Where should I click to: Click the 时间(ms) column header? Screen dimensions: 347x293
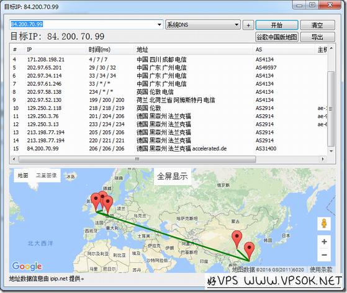[x=109, y=49]
